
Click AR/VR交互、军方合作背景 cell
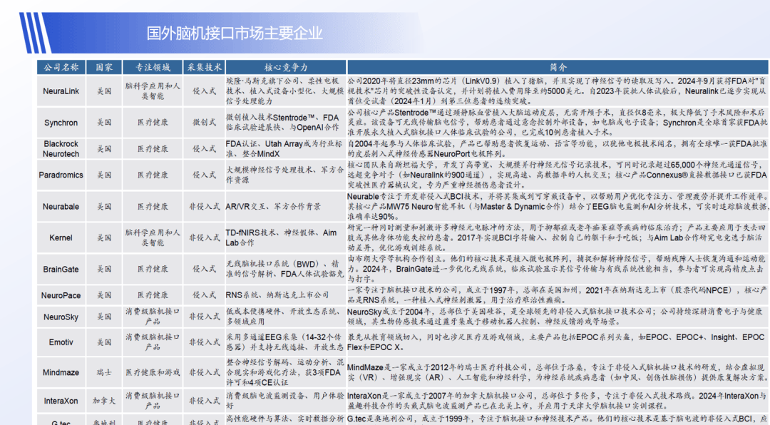[286, 206]
